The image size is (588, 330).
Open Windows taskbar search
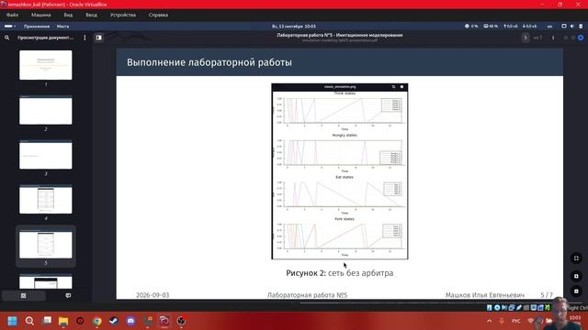29,321
